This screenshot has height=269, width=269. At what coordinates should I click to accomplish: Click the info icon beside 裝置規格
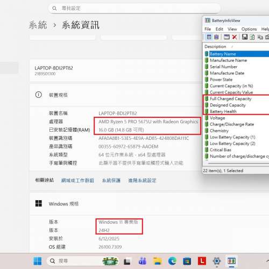tap(39, 95)
